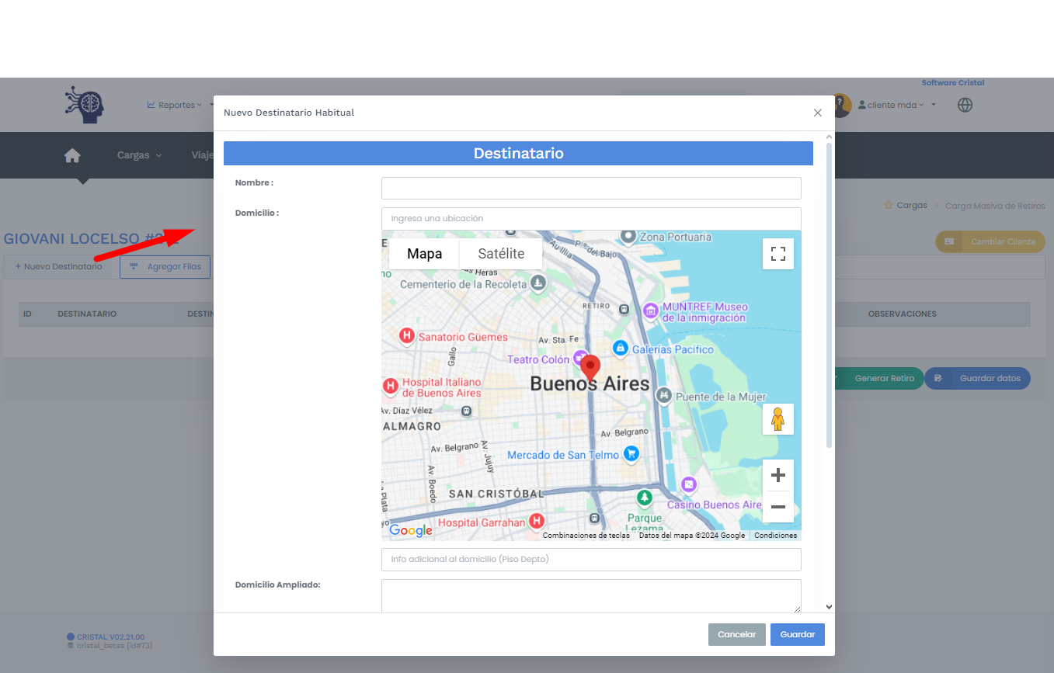
Task: Click the Retiro station icon on map
Action: 624,308
